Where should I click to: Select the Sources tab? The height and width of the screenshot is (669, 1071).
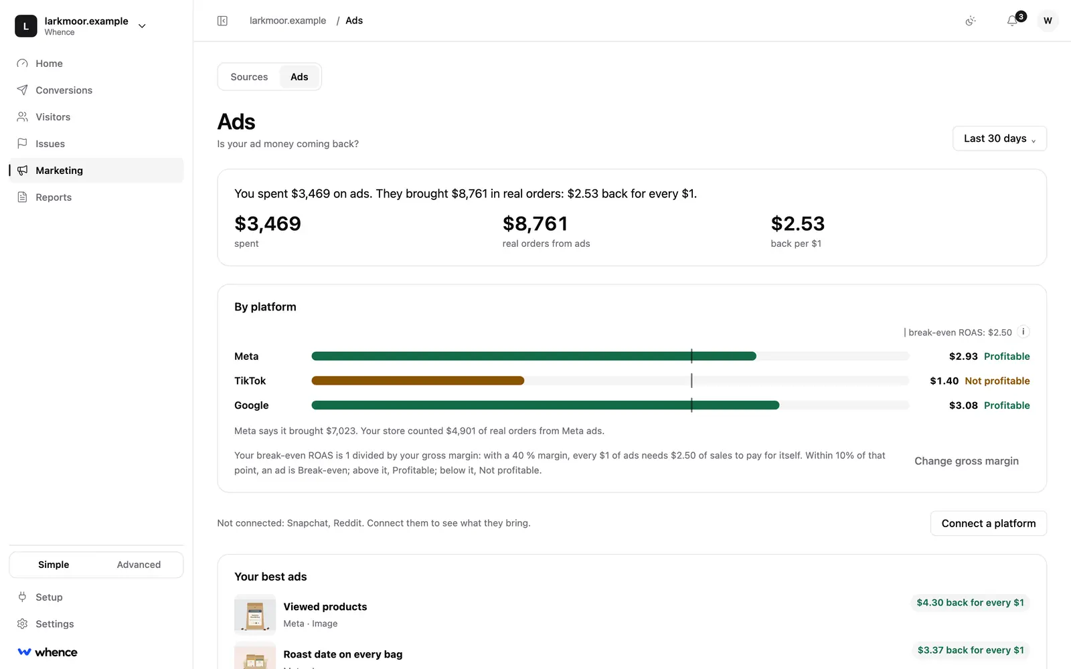pos(249,77)
